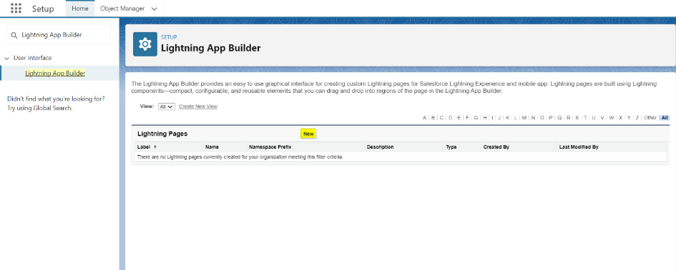Filter list by letter A

click(425, 118)
